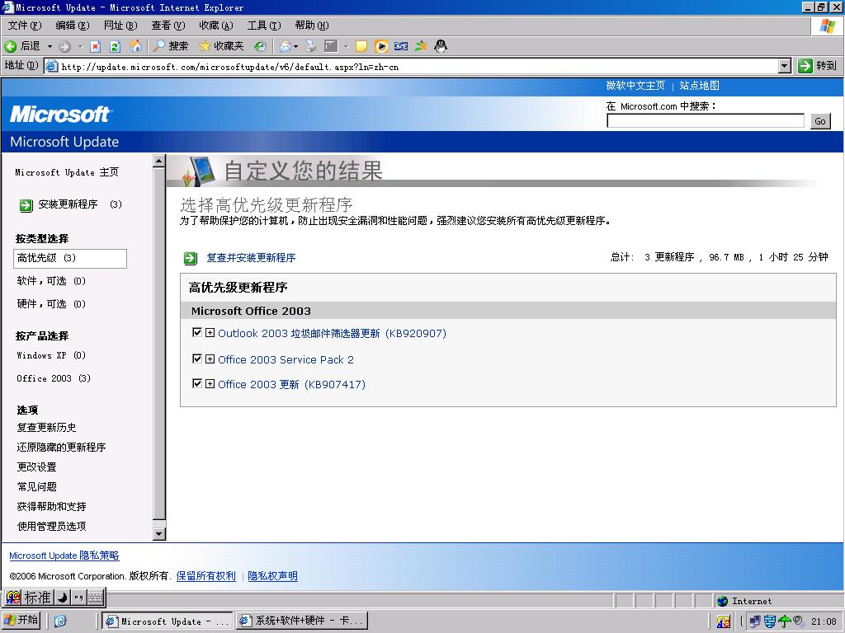Uncheck Office 2003 更新 KB907417 checkbox
The image size is (845, 633).
coord(197,383)
